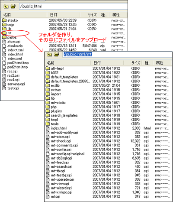Select search_templates folder icon
The width and height of the screenshot is (173, 202).
click(48, 115)
